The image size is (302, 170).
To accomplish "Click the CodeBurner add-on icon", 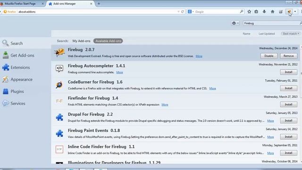I will tap(59, 85).
